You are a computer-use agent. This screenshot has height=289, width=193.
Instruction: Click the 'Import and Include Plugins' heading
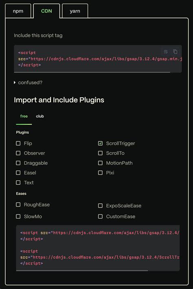[x=59, y=100]
